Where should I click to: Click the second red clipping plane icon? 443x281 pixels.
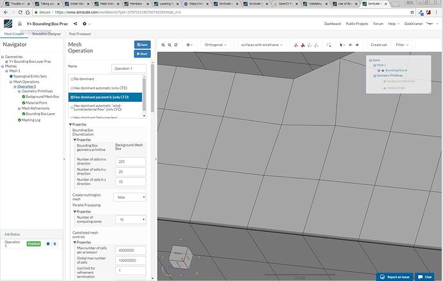302,45
